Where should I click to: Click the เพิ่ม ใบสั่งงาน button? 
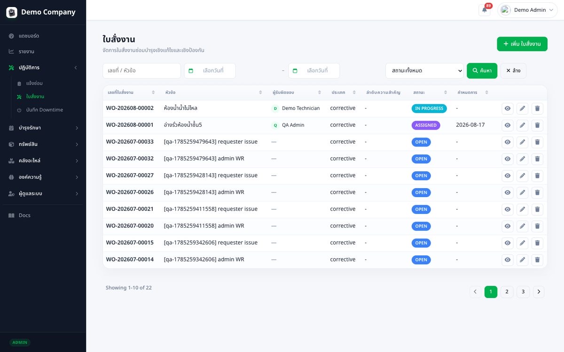coord(522,44)
